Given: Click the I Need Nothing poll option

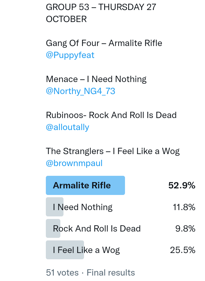Looking at the screenshot, I should tap(83, 207).
